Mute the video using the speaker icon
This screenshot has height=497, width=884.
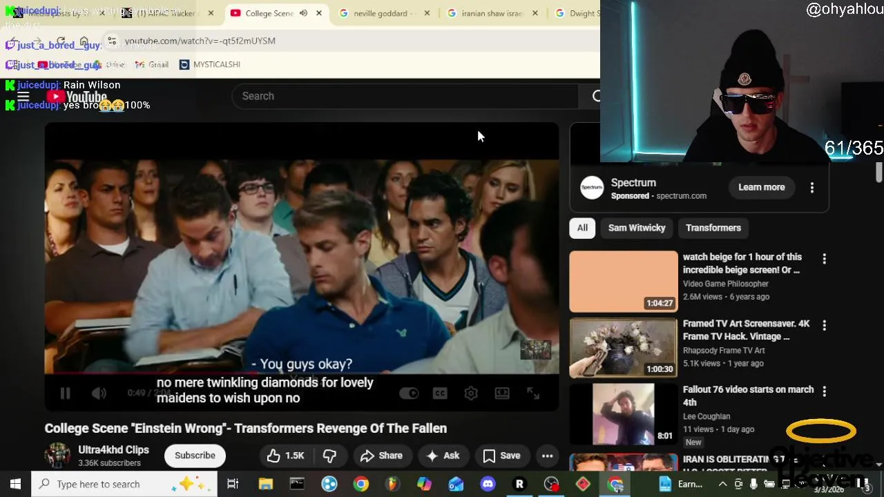[99, 393]
